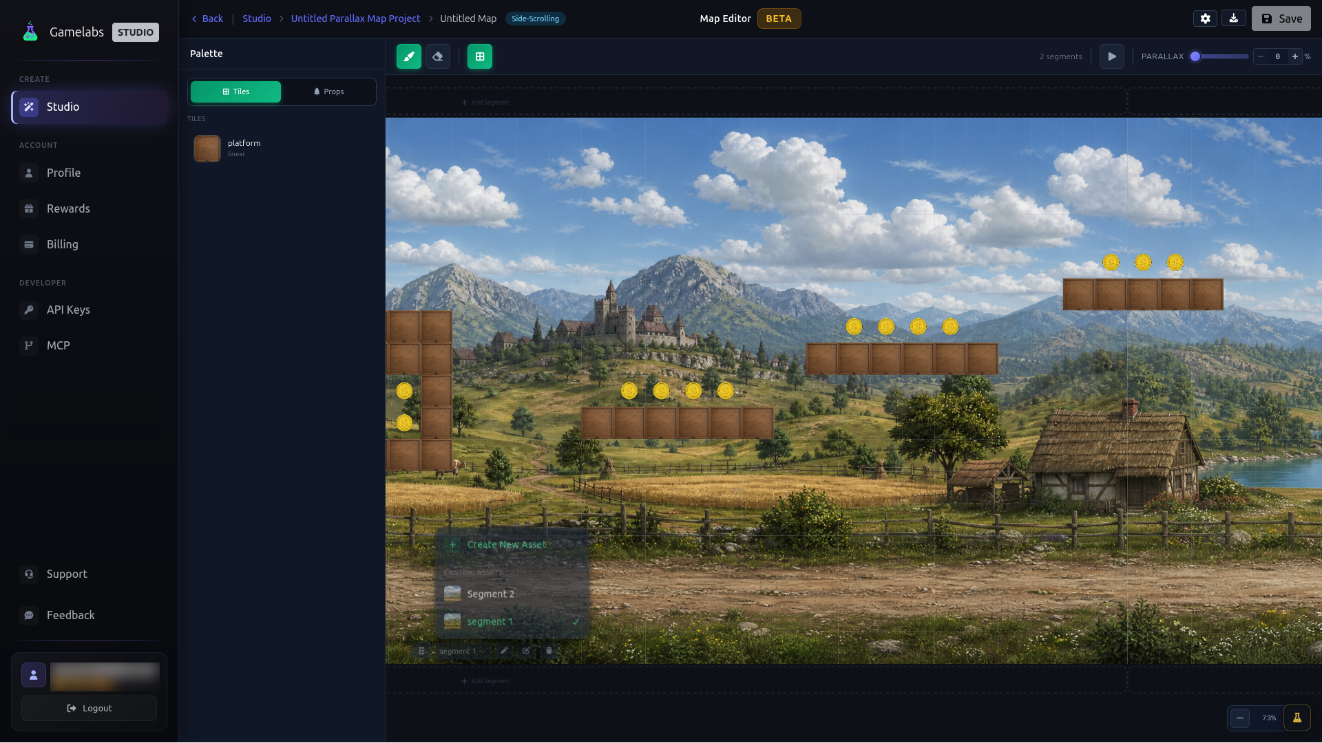The width and height of the screenshot is (1322, 743).
Task: Click the user avatar icon
Action: [34, 675]
